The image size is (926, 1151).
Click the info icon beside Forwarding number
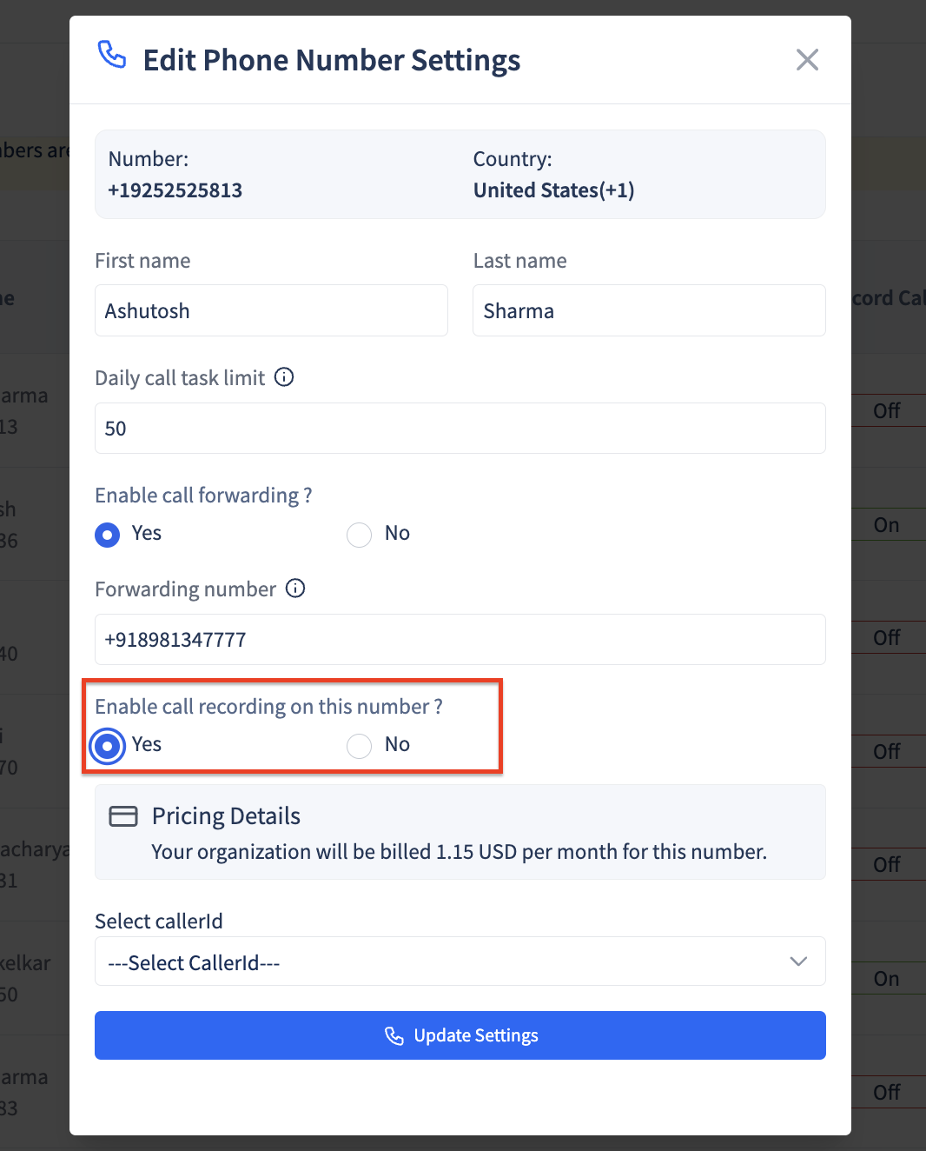pos(295,589)
